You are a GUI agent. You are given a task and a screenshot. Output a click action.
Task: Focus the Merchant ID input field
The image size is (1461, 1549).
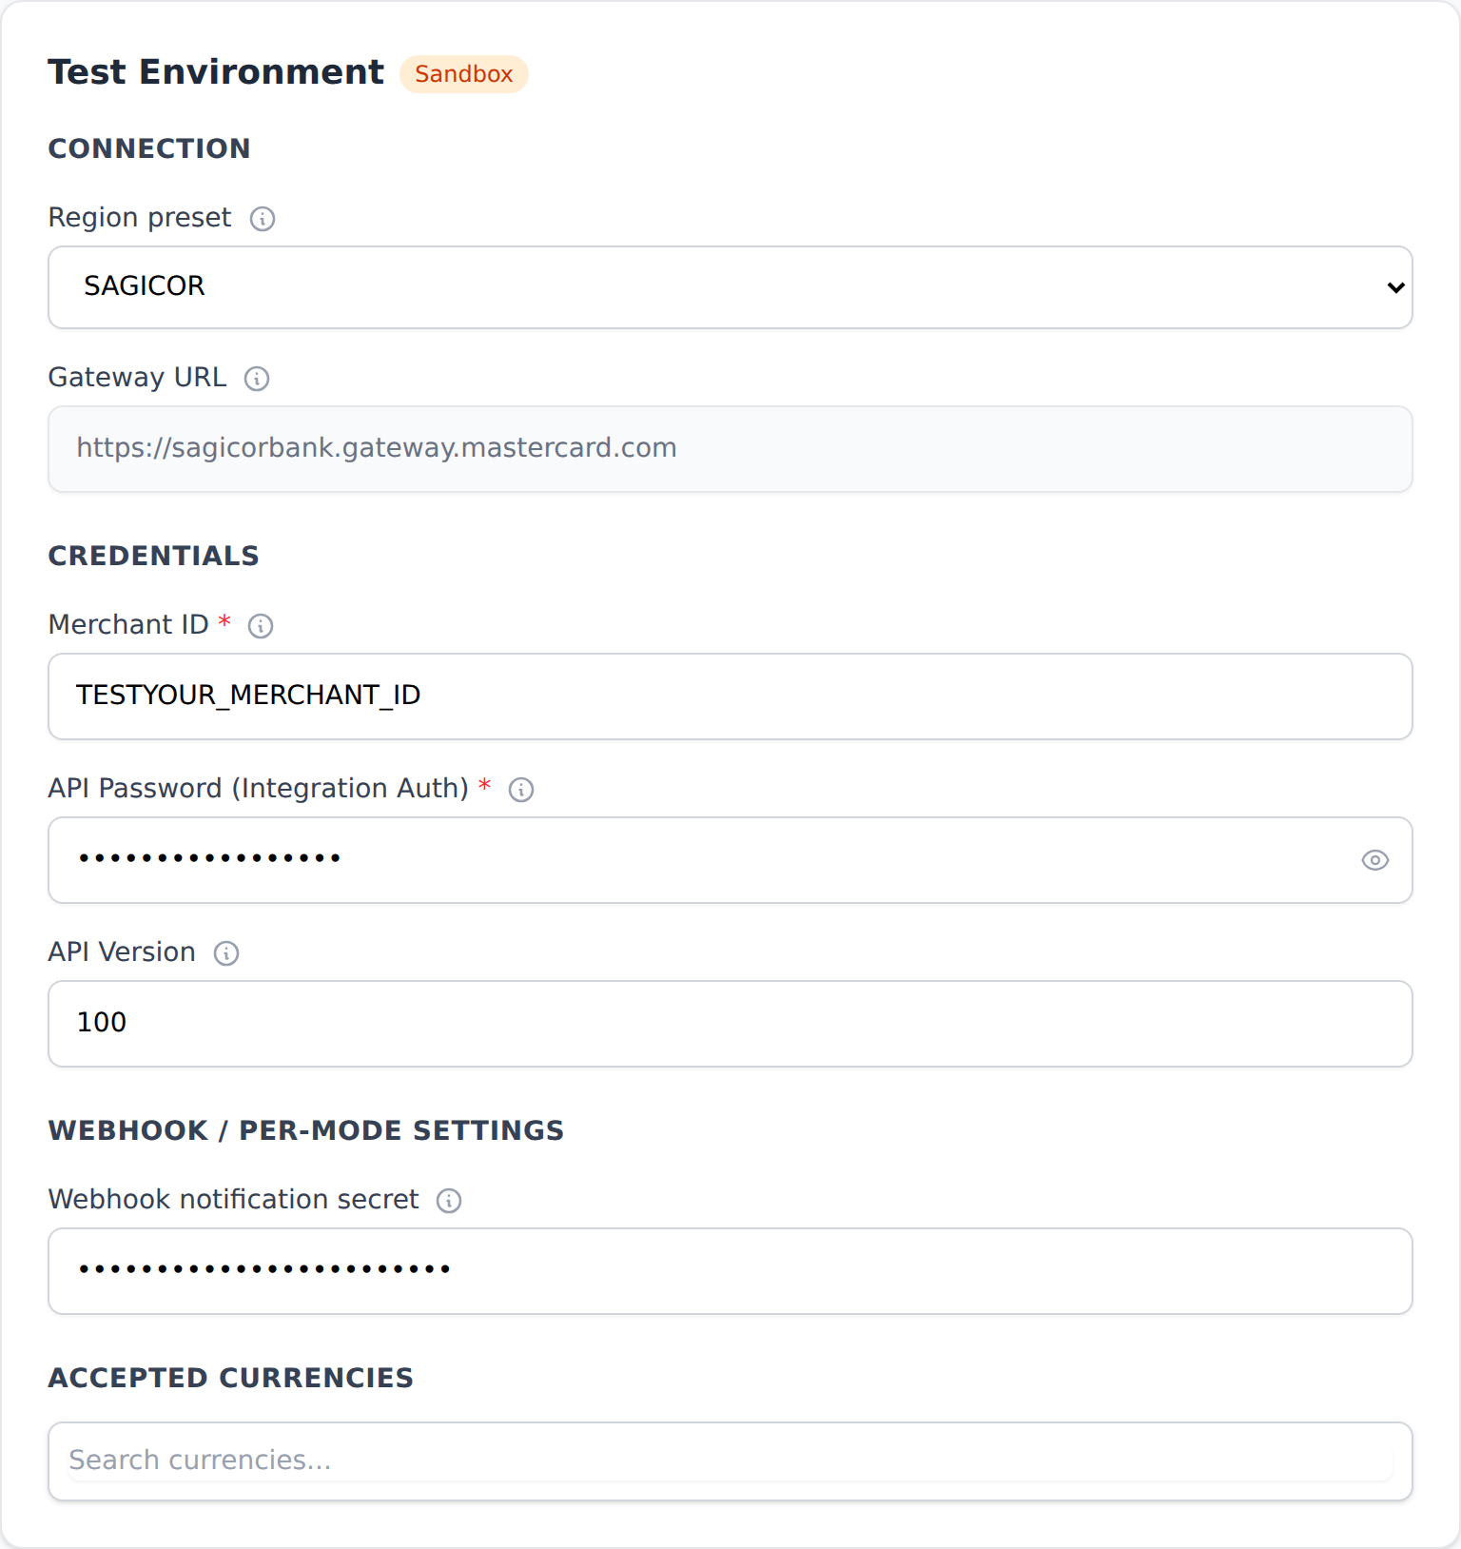[x=730, y=696]
